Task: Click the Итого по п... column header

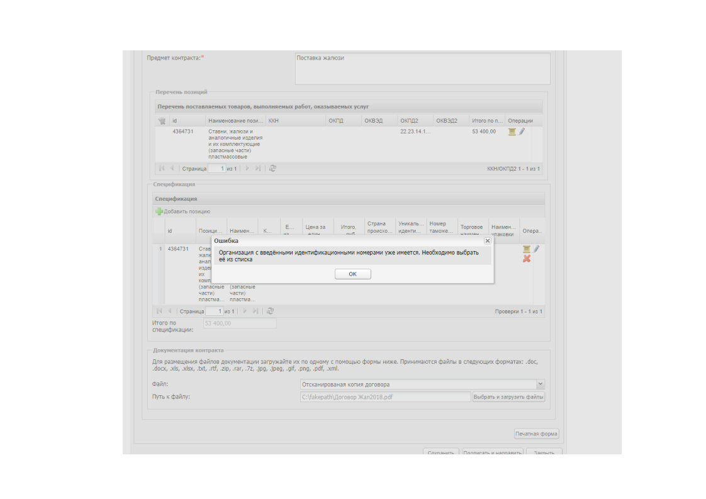Action: click(487, 121)
